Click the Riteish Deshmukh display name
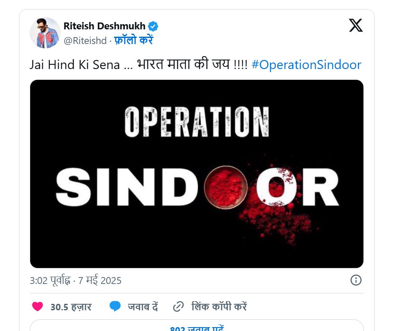394x331 pixels. (104, 26)
